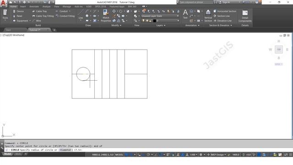293x165 pixels.
Task: Open the Equipment dropdown arrow
Action: [x=30, y=21]
